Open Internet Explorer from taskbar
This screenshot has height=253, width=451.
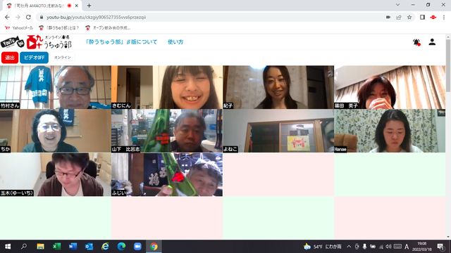click(x=105, y=247)
